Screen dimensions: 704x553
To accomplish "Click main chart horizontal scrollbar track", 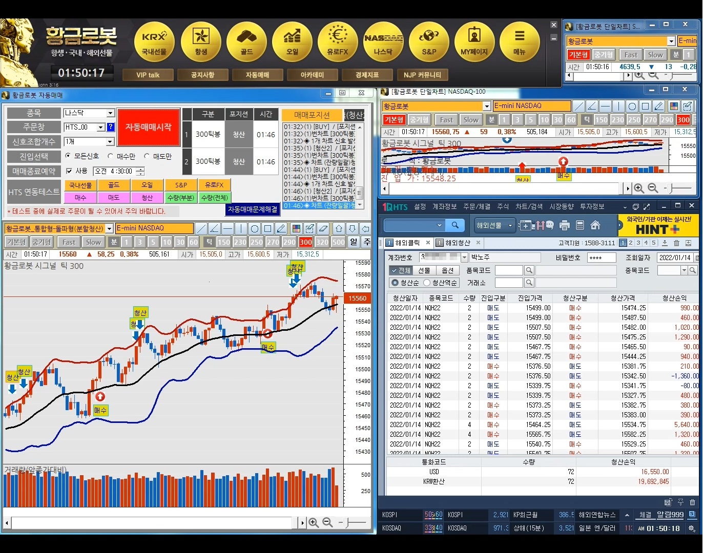I will pos(152,523).
